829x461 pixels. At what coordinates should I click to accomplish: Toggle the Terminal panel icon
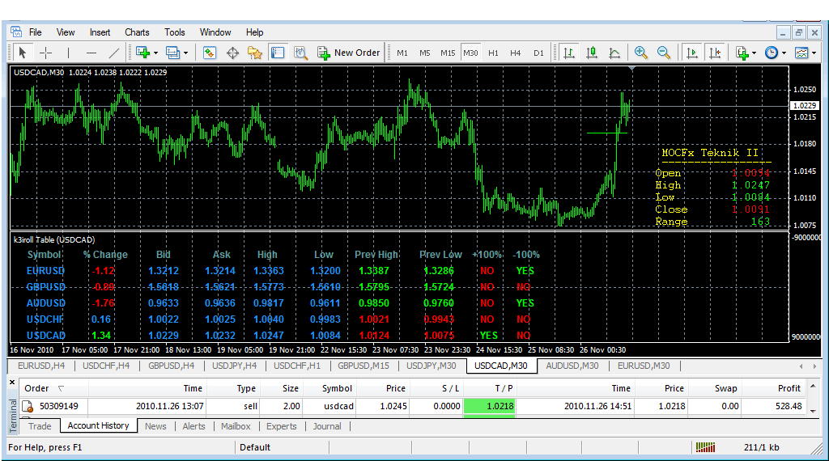click(278, 53)
